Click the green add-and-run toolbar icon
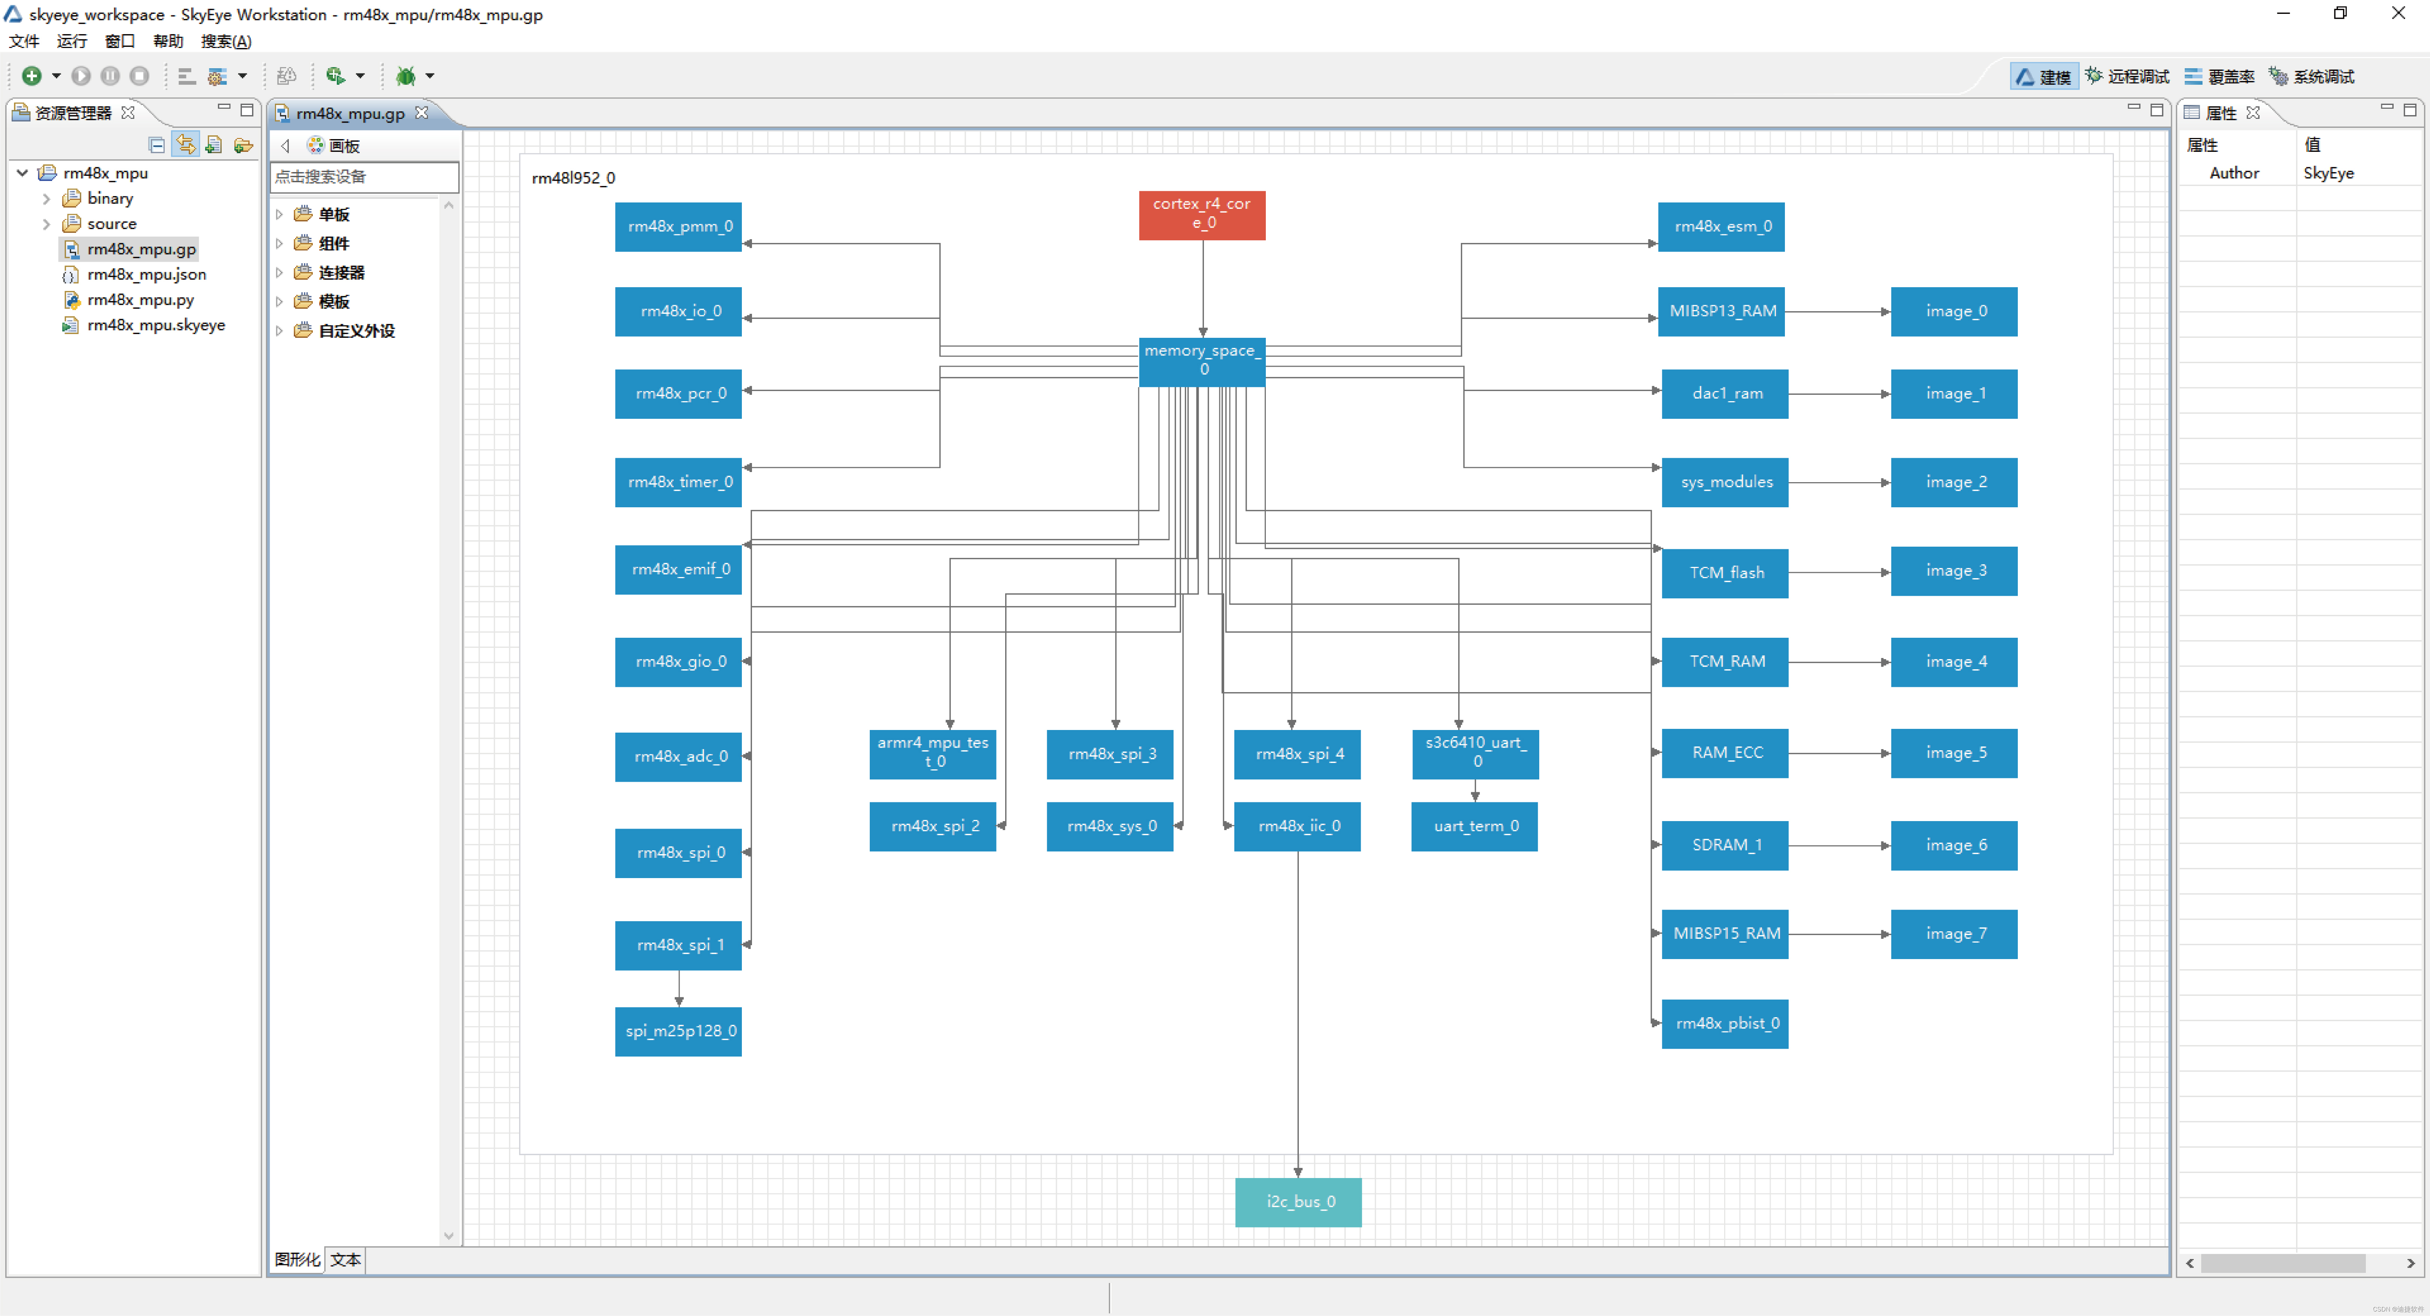The image size is (2430, 1316). (335, 75)
